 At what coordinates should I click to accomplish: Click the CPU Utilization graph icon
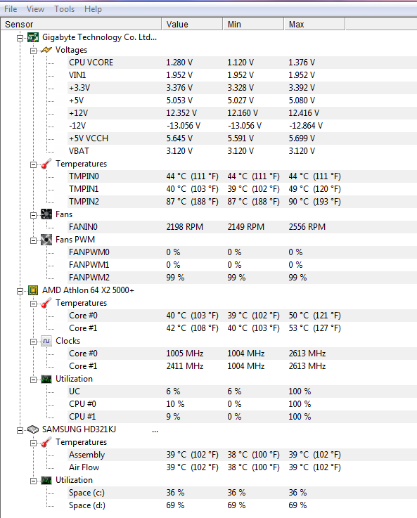coord(46,379)
